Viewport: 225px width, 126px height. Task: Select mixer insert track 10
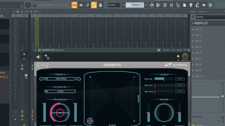tap(113, 33)
